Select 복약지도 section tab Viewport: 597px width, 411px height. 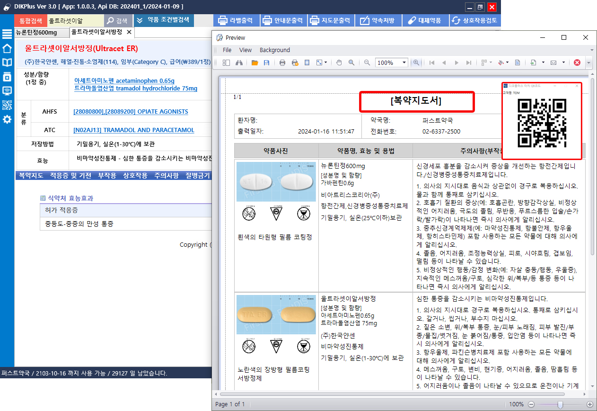31,176
